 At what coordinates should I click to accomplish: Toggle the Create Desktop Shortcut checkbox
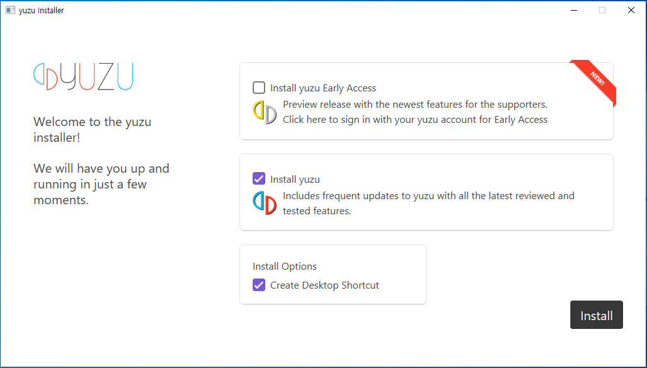tap(259, 285)
